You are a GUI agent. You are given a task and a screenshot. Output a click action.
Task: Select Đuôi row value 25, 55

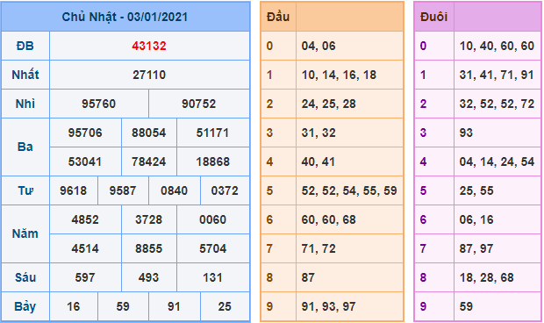coord(476,190)
